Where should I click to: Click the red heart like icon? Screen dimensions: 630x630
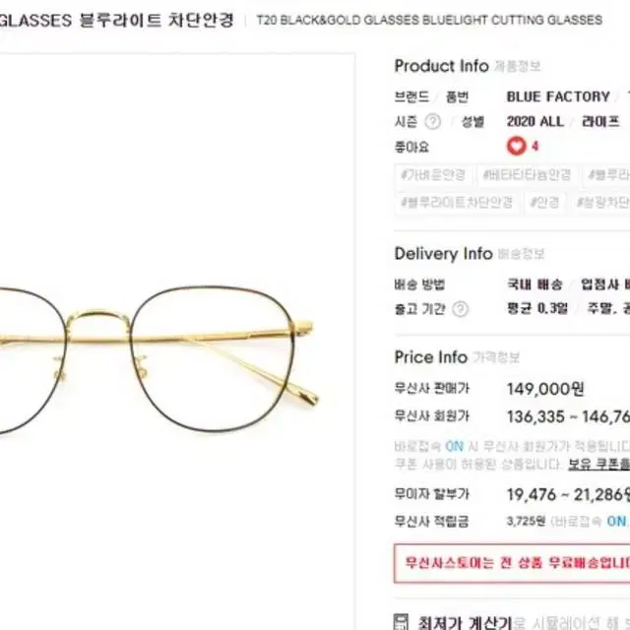pyautogui.click(x=516, y=146)
